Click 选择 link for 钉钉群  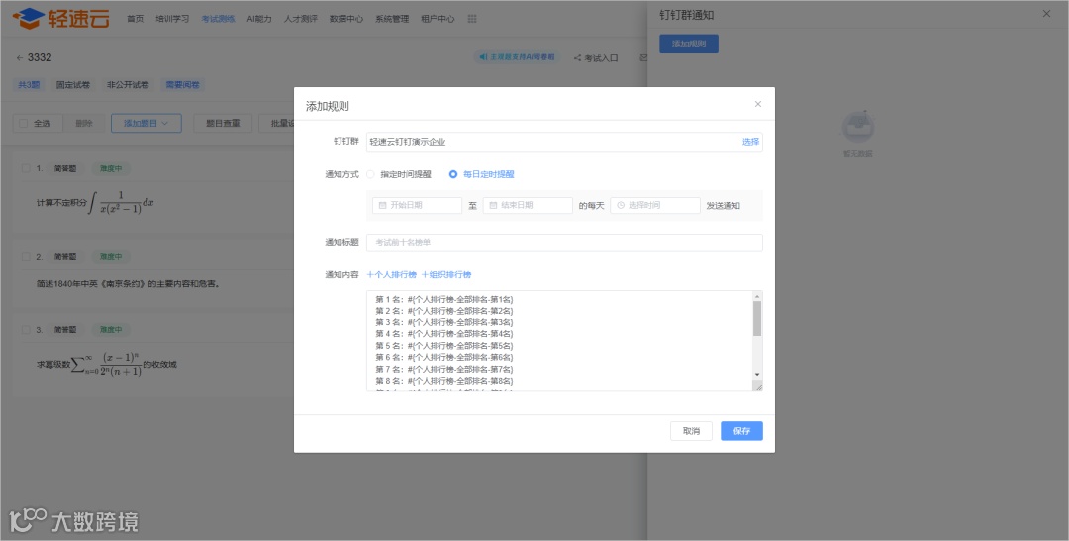(x=750, y=142)
